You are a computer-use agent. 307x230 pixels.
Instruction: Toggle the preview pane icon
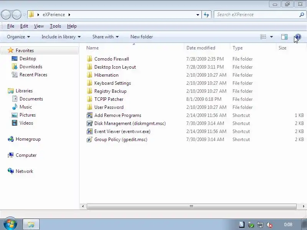click(x=284, y=37)
